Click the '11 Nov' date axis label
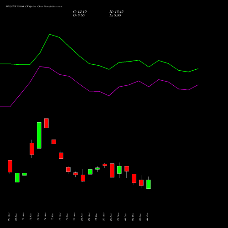Viewport: 228px width, 228px height. coord(31,217)
